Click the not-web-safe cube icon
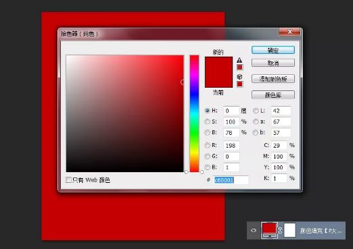Viewport: 353px width, 249px height. (x=239, y=77)
